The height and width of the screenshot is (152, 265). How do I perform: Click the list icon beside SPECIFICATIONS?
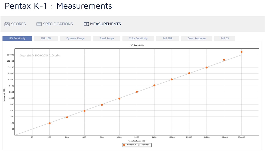(x=39, y=24)
